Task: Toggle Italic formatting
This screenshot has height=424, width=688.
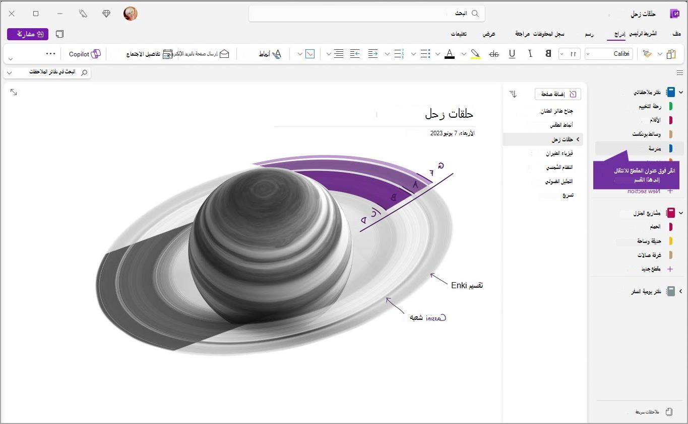Action: tap(530, 54)
